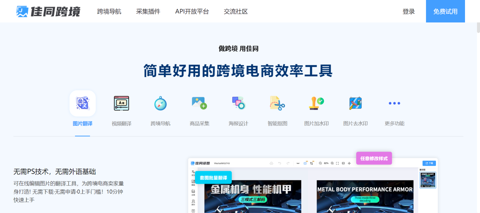This screenshot has height=213, width=480.
Task: Click the 交流社区 navigation menu item
Action: point(236,12)
